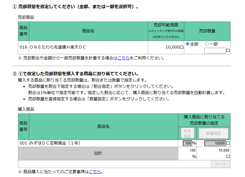Viewport: 245px width, 177px height.
Task: Click the 売却数量 column header
Action: pyautogui.click(x=207, y=31)
